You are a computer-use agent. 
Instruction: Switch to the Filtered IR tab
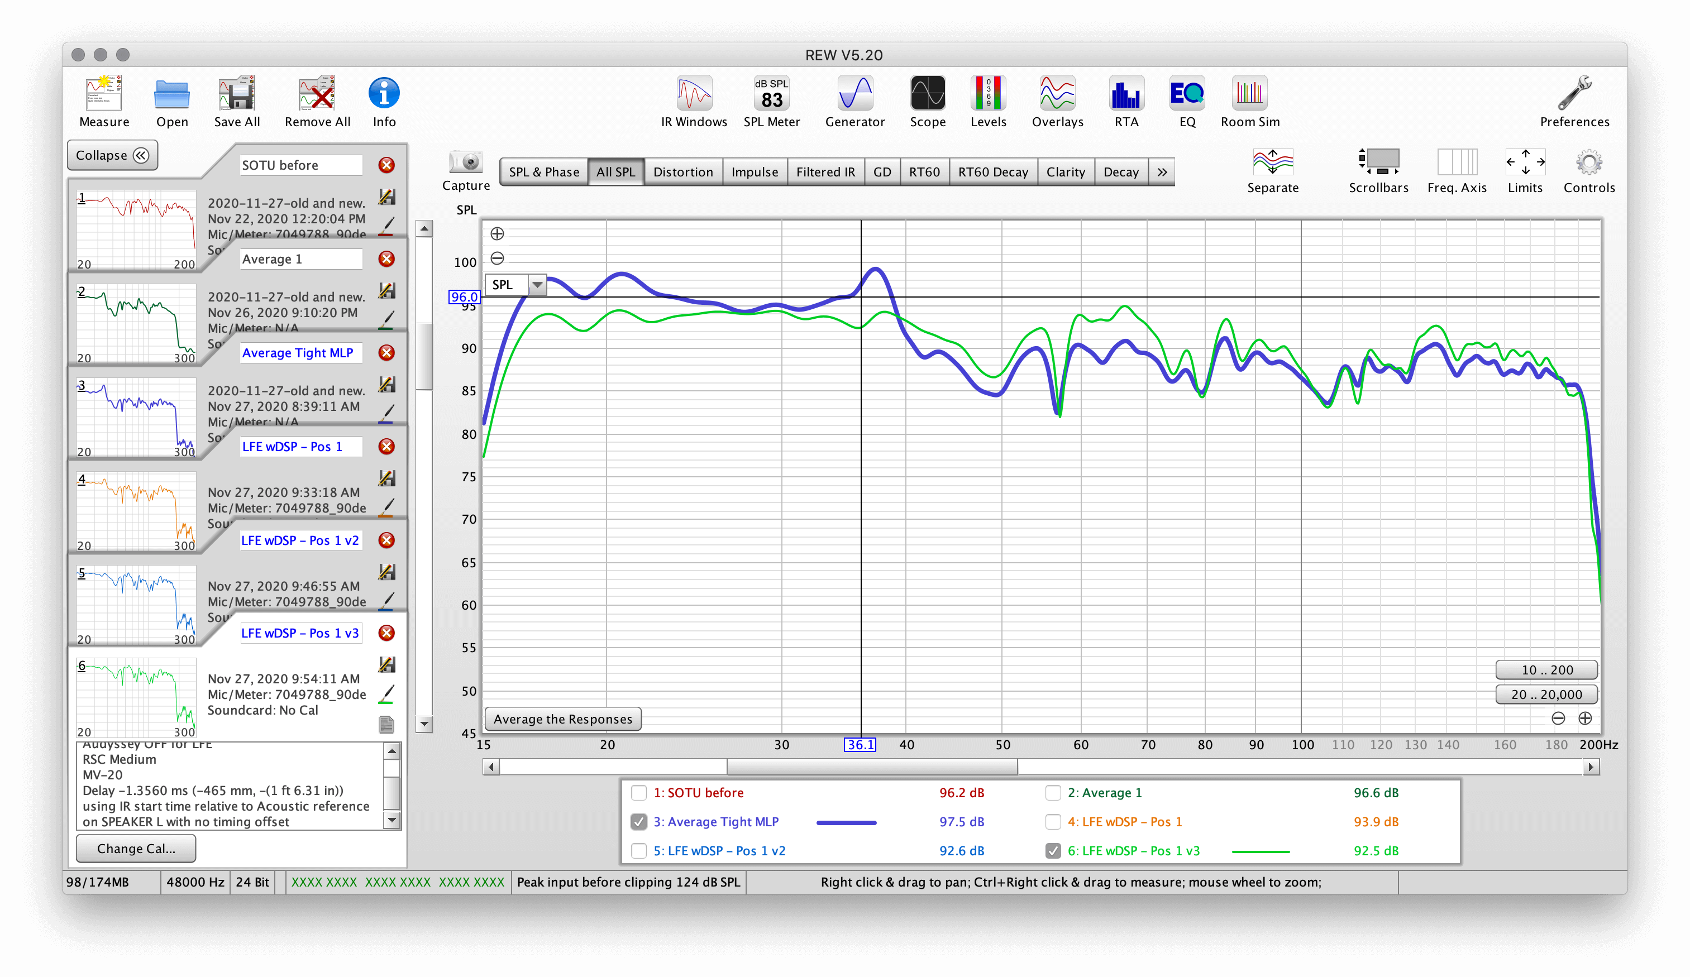click(825, 173)
